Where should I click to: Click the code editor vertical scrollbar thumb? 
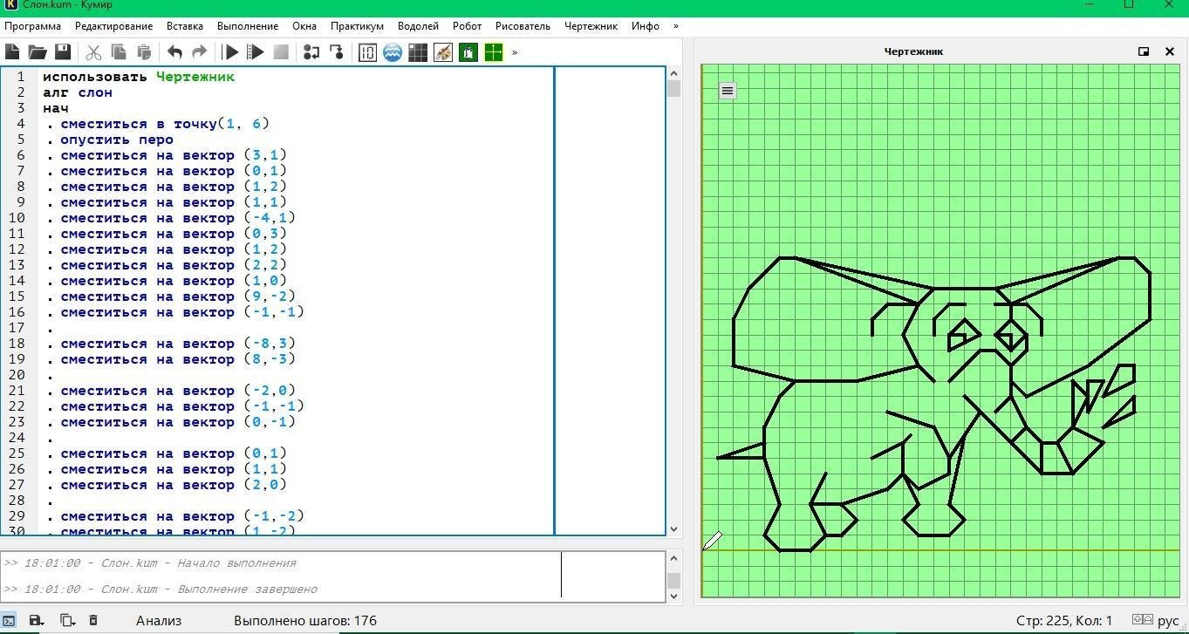click(673, 88)
